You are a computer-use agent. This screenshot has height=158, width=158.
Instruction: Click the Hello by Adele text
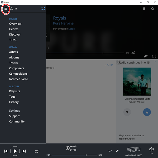[x=127, y=139]
